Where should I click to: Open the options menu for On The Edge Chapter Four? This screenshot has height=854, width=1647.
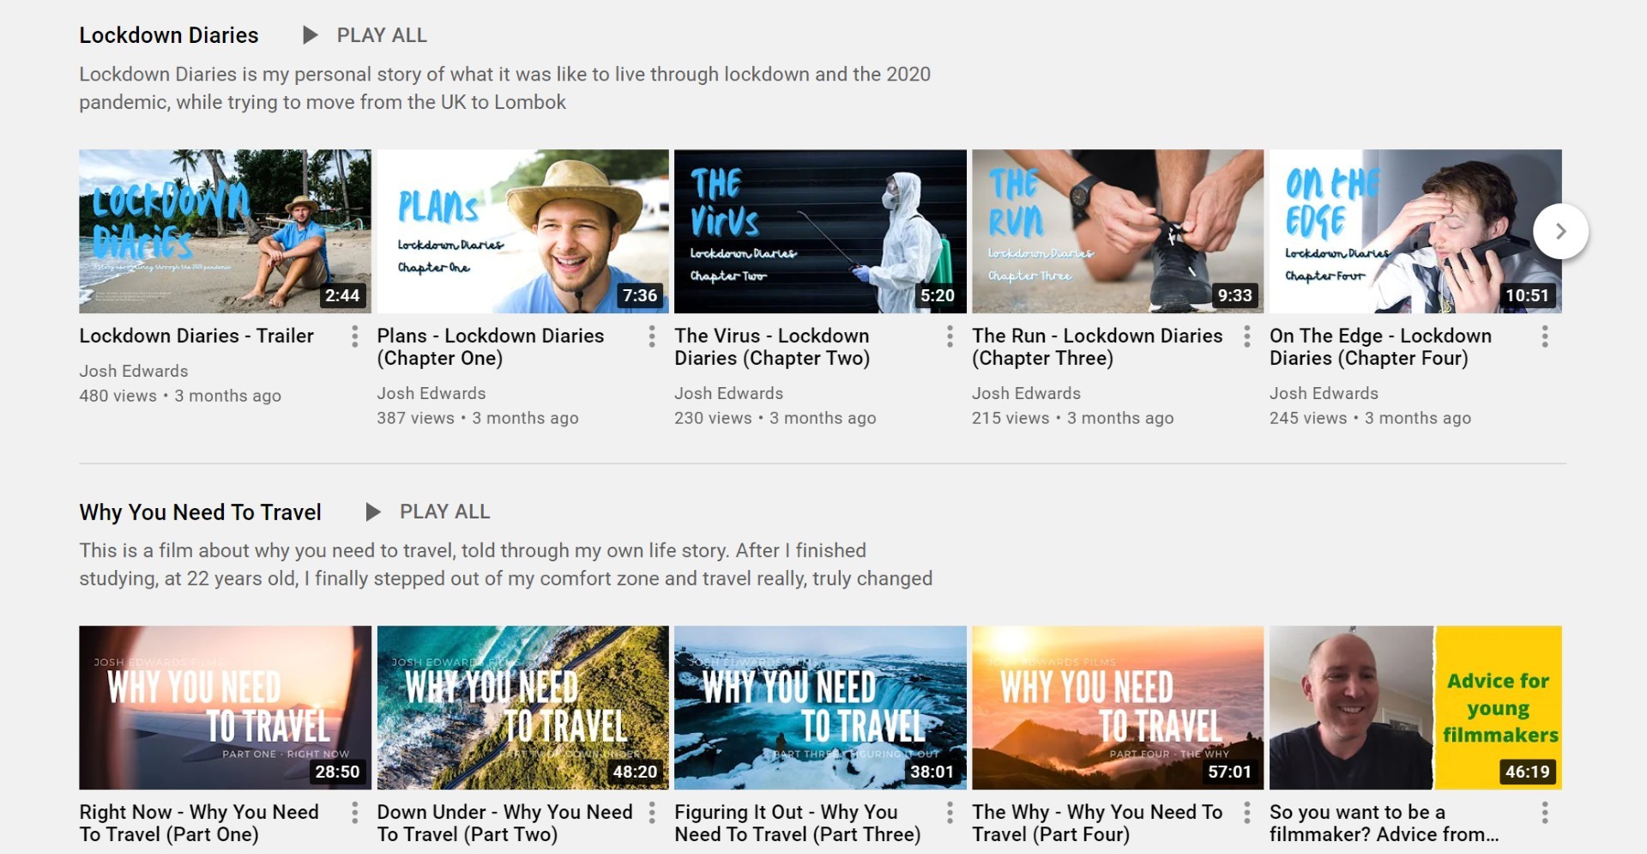[1544, 336]
